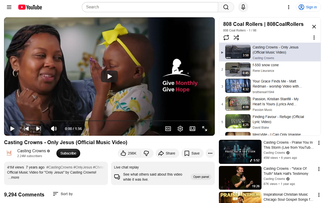Image resolution: width=325 pixels, height=203 pixels.
Task: Focus the Search input field
Action: [150, 7]
